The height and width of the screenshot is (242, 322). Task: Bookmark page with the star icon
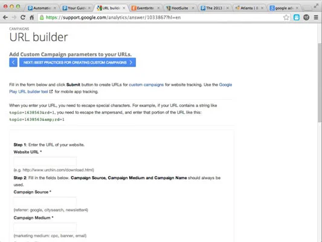pyautogui.click(x=286, y=18)
